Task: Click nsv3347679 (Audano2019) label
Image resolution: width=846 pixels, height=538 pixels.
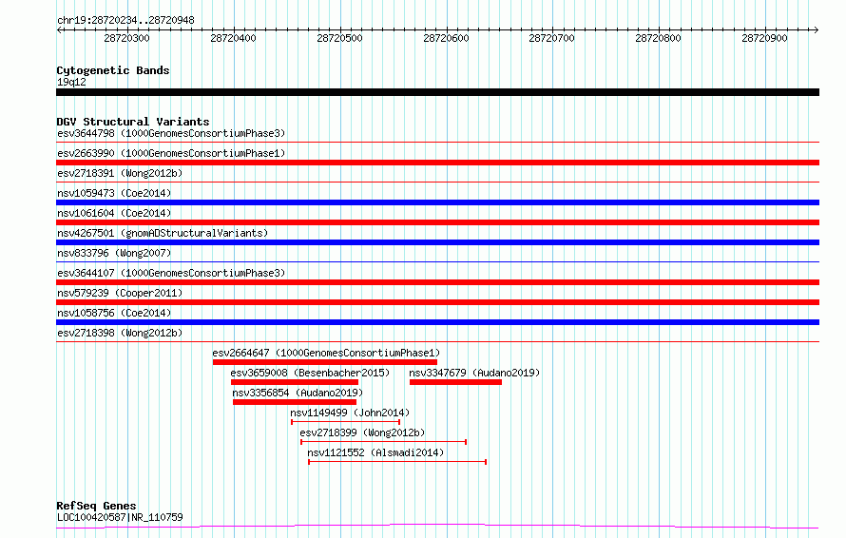Action: click(474, 373)
